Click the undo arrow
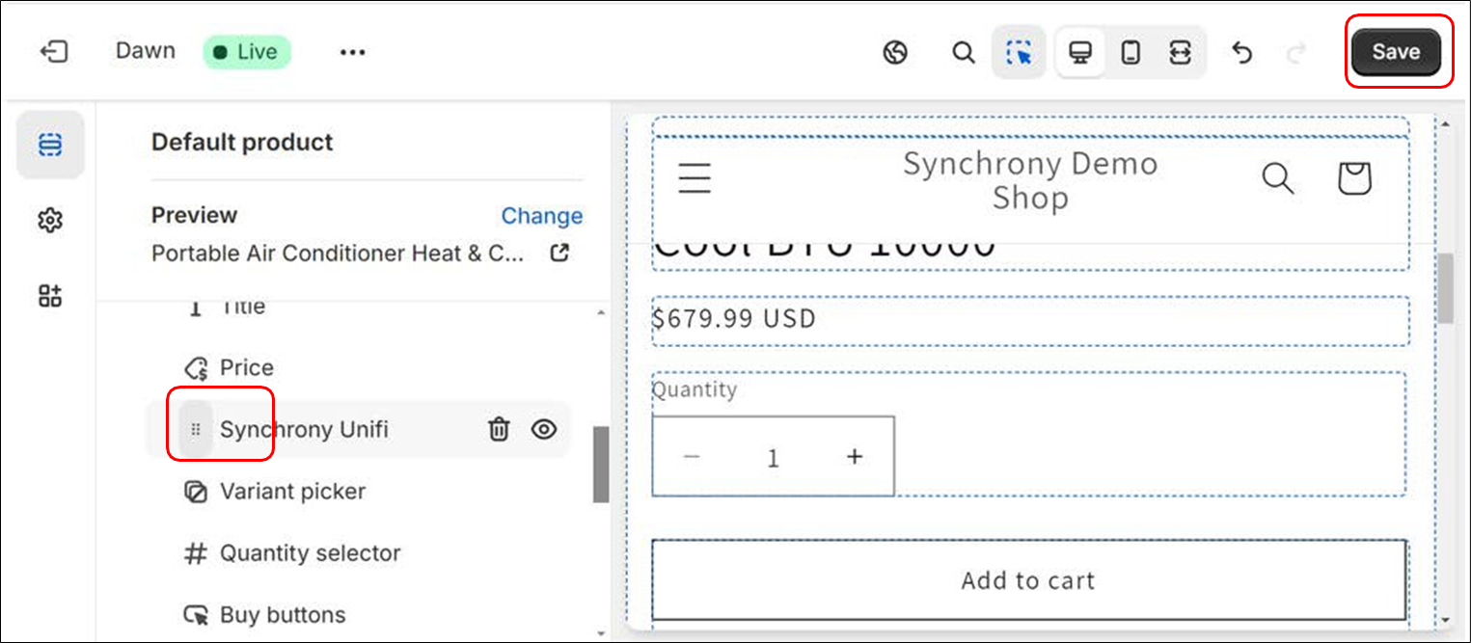Viewport: 1471px width, 643px height. (x=1242, y=52)
